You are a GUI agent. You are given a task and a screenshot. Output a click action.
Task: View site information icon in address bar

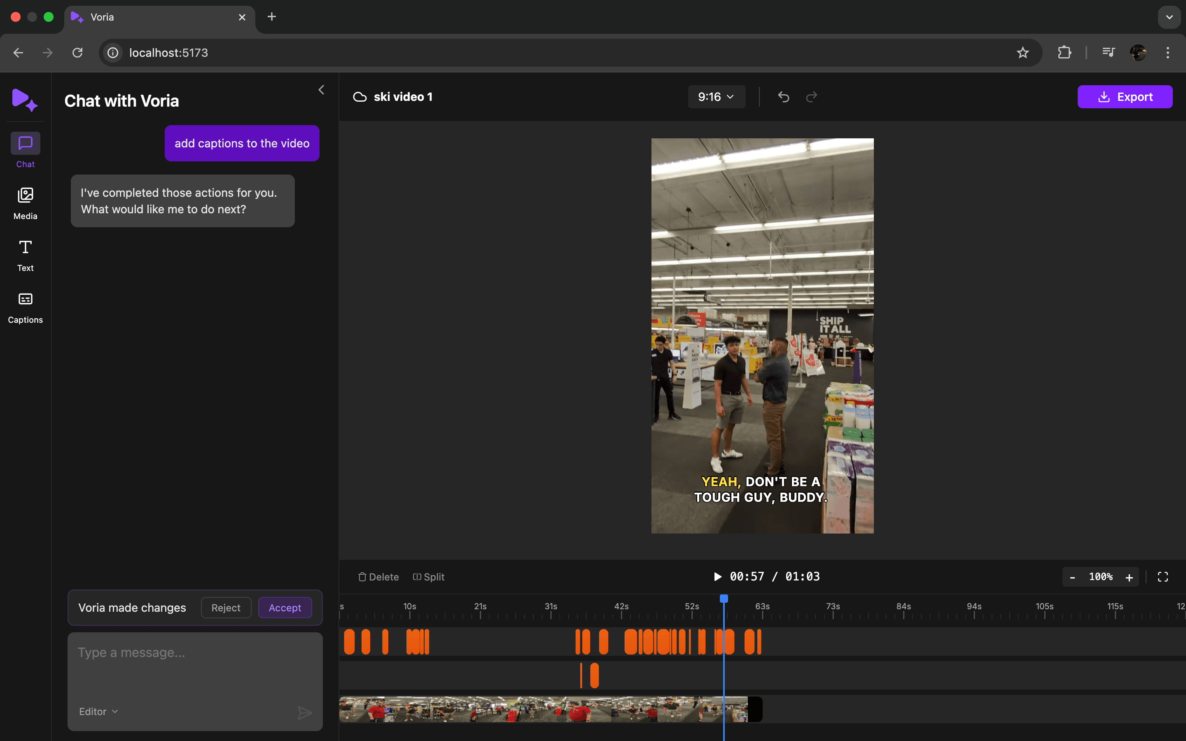pos(113,52)
